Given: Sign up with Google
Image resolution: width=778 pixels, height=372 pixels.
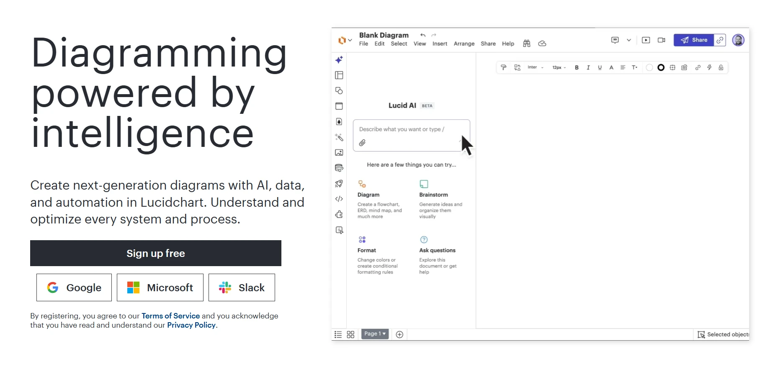Looking at the screenshot, I should click(74, 287).
